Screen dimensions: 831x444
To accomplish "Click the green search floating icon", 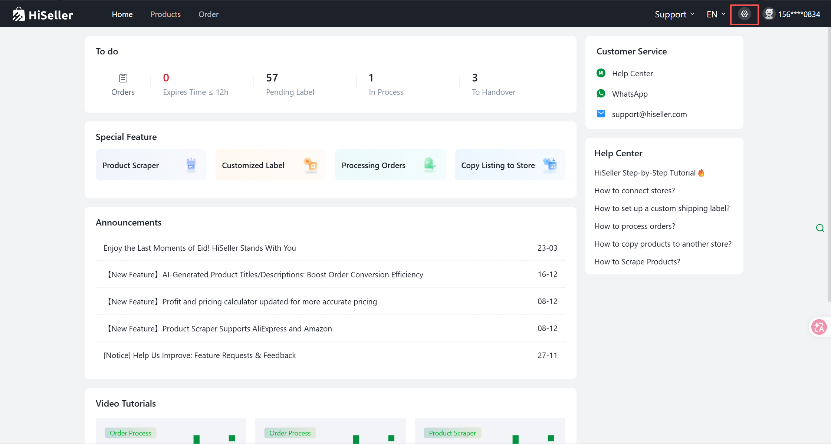I will (x=820, y=228).
